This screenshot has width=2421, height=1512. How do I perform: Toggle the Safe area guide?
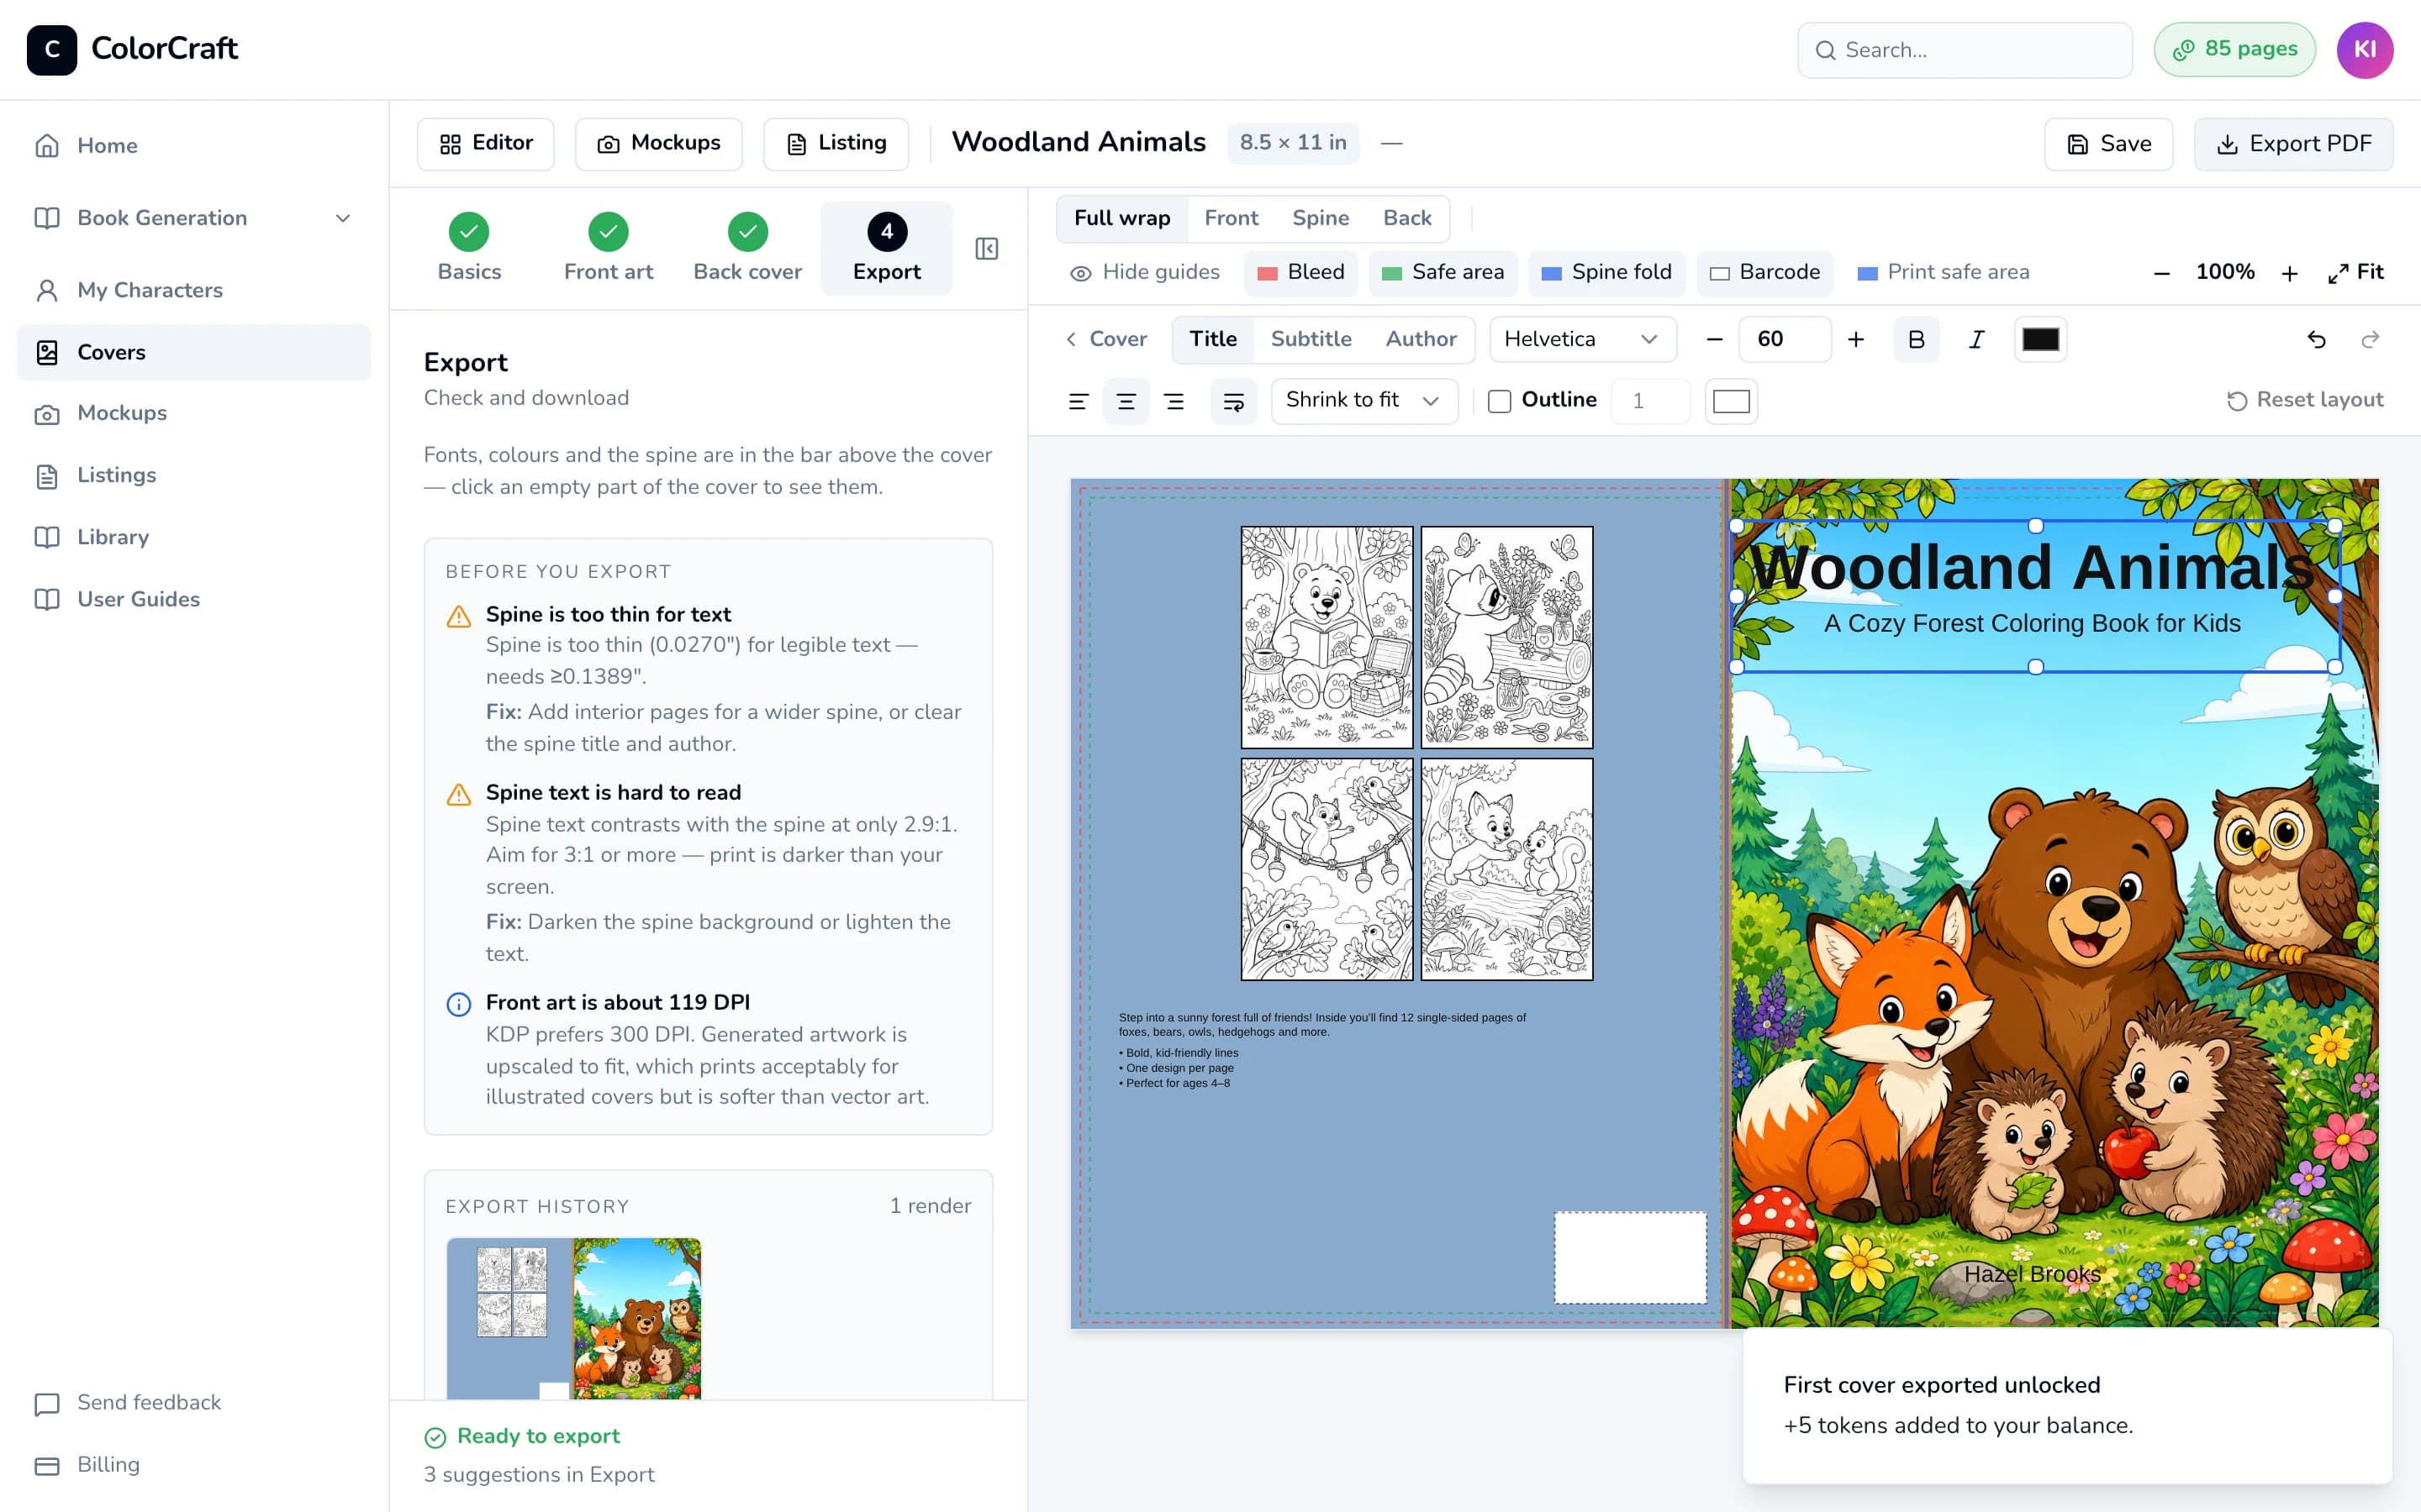tap(1443, 272)
